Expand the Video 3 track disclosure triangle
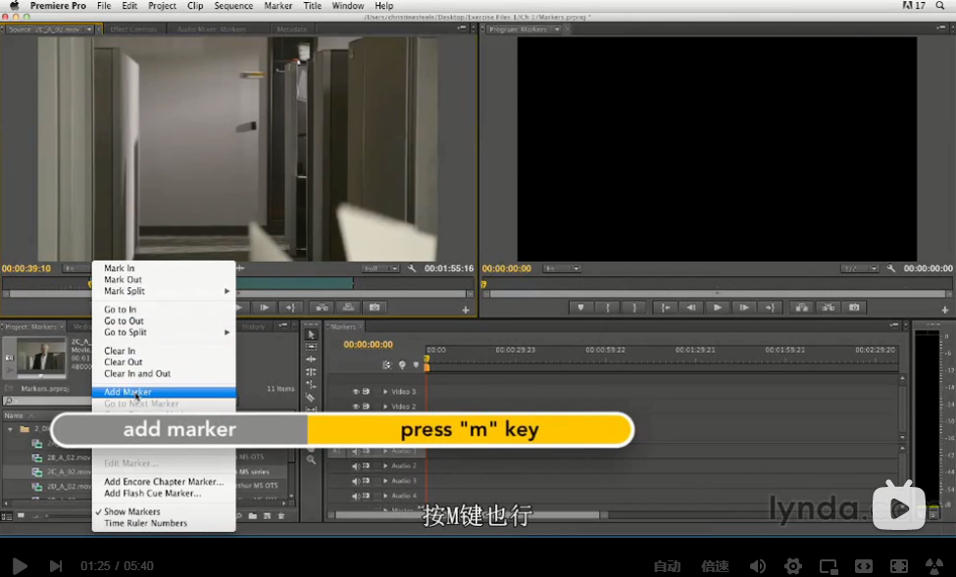 (385, 392)
